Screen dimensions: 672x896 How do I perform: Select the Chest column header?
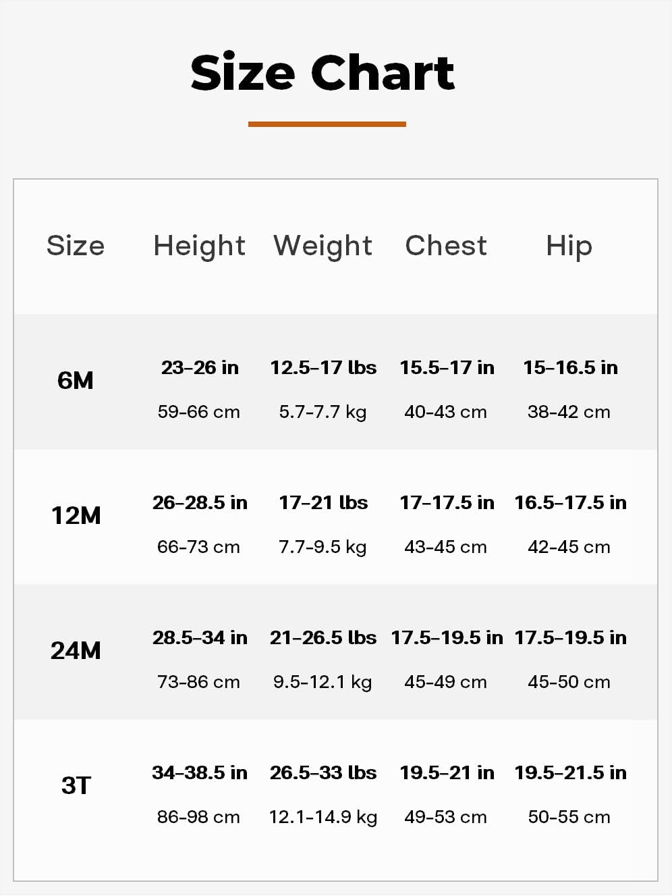tap(446, 246)
